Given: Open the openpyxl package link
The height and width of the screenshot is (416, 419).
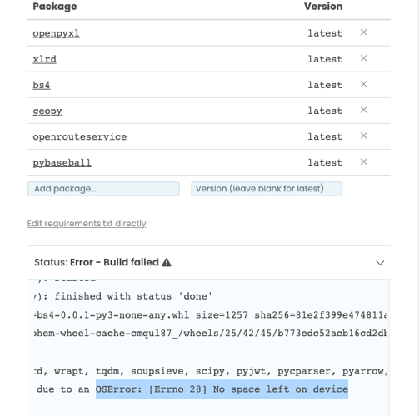Looking at the screenshot, I should tap(56, 33).
